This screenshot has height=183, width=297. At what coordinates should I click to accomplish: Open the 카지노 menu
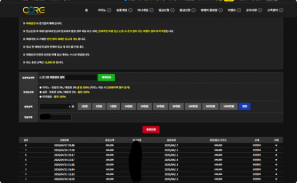(102, 10)
